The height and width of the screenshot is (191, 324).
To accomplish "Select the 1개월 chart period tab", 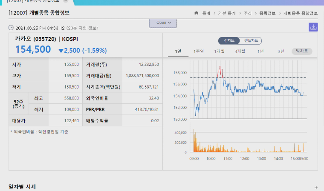I will click(x=219, y=51).
